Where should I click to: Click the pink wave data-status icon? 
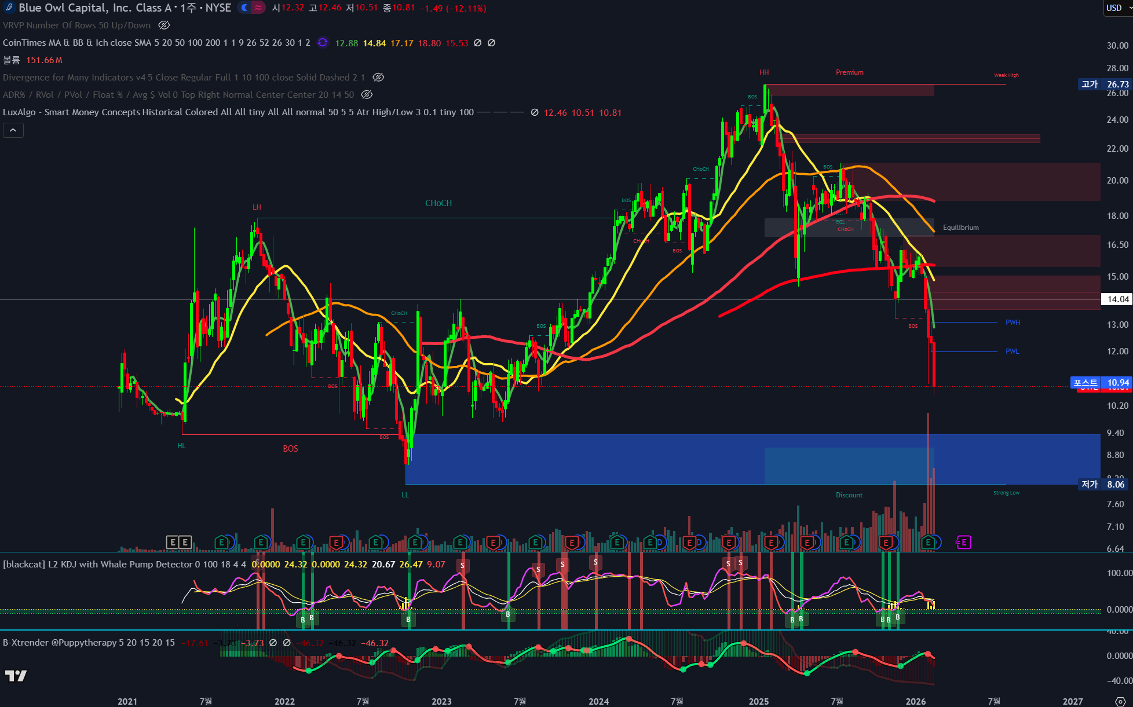coord(258,8)
